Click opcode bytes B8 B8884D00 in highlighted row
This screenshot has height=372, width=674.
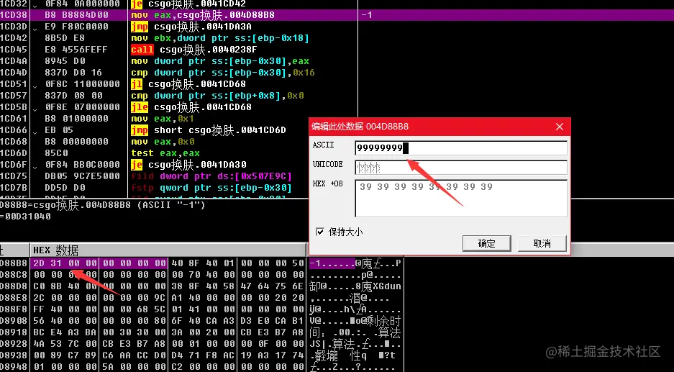coord(76,15)
